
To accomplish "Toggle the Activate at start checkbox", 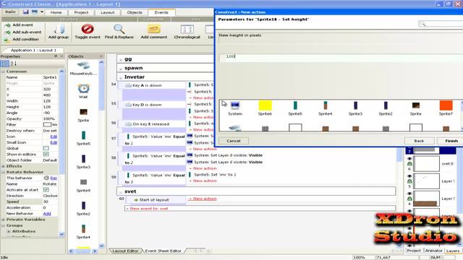I will [46, 190].
